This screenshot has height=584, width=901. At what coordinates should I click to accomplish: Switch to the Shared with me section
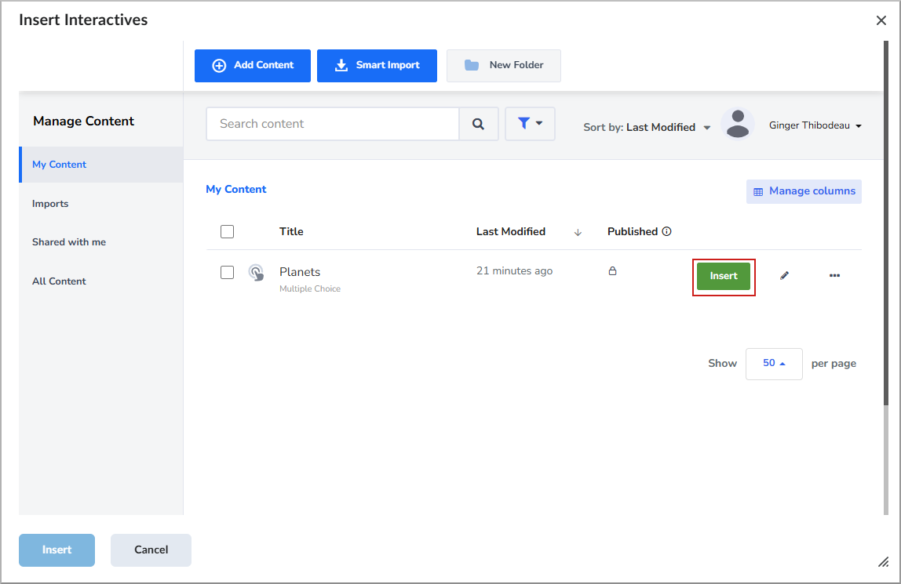69,241
